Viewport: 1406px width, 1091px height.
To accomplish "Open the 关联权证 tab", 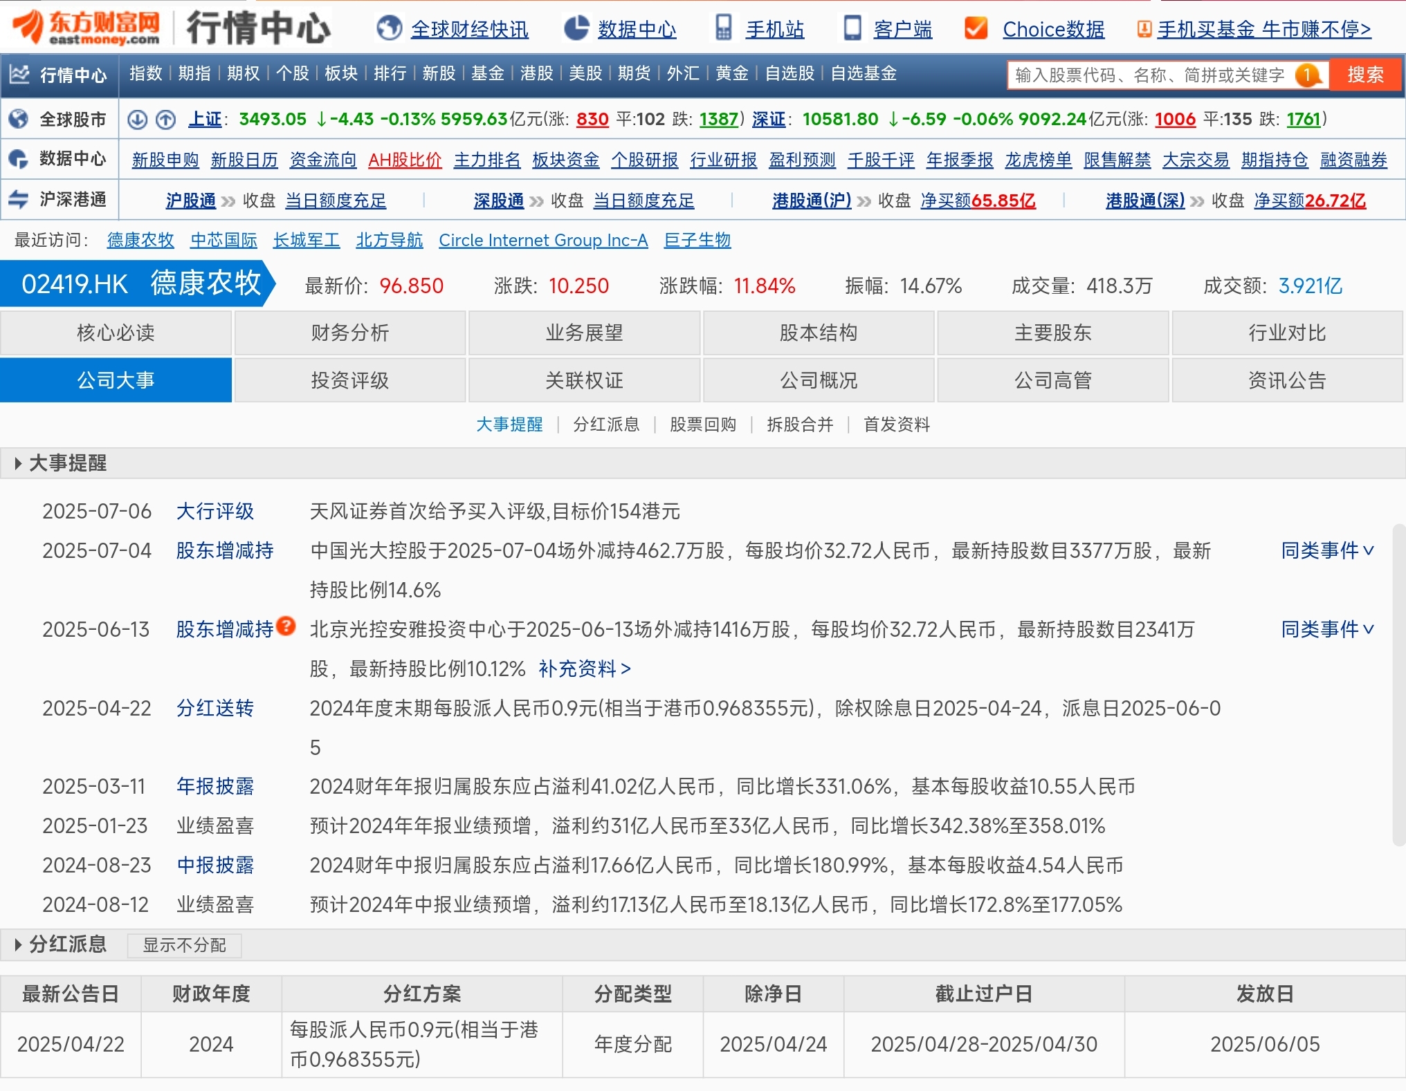I will tap(585, 380).
